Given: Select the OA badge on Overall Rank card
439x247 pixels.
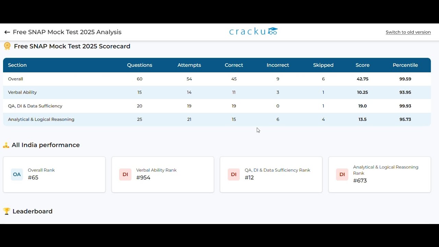Looking at the screenshot, I should click(17, 174).
